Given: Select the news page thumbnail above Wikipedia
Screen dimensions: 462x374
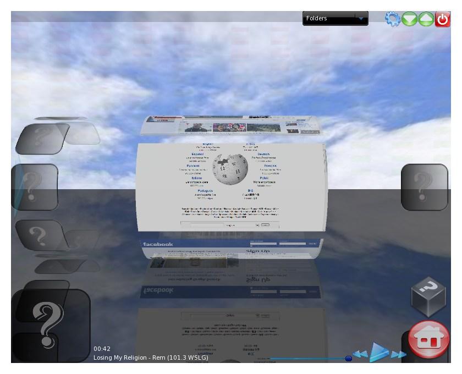Looking at the screenshot, I should (232, 125).
